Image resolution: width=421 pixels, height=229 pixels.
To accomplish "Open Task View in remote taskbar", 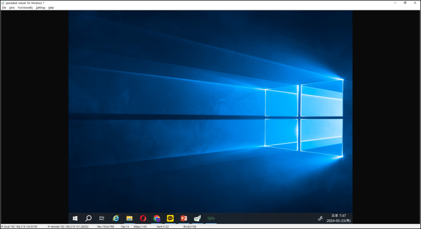I will click(102, 218).
